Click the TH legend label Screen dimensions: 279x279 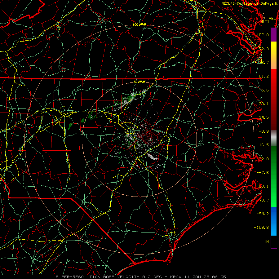[x=266, y=241]
